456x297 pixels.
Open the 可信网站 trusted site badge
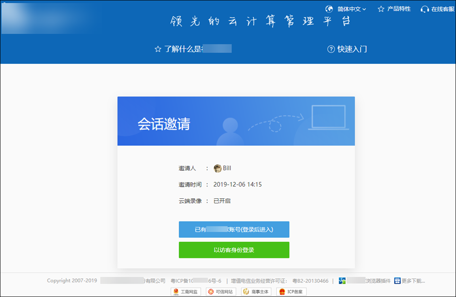pyautogui.click(x=221, y=291)
